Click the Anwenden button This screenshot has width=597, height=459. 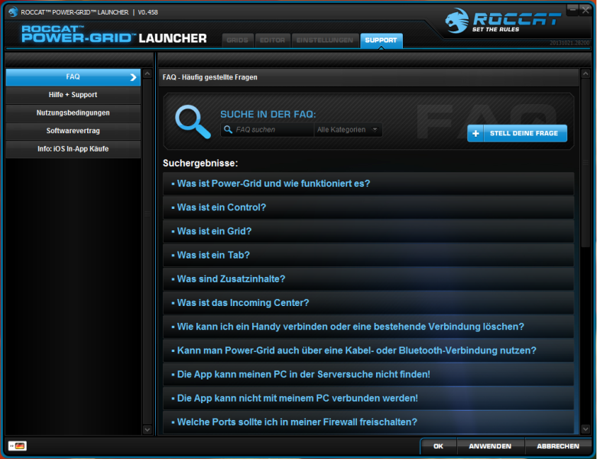(490, 446)
